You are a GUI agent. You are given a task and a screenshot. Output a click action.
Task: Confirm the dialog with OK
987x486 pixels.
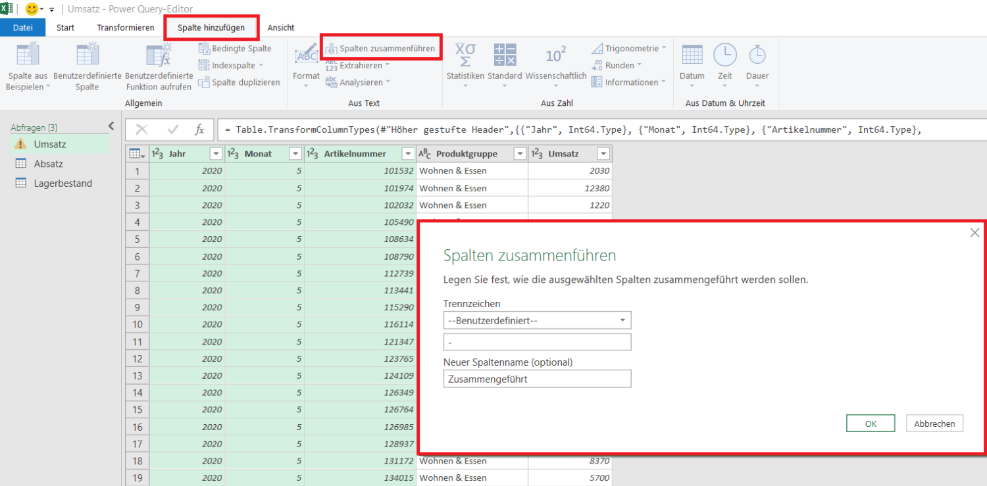870,423
